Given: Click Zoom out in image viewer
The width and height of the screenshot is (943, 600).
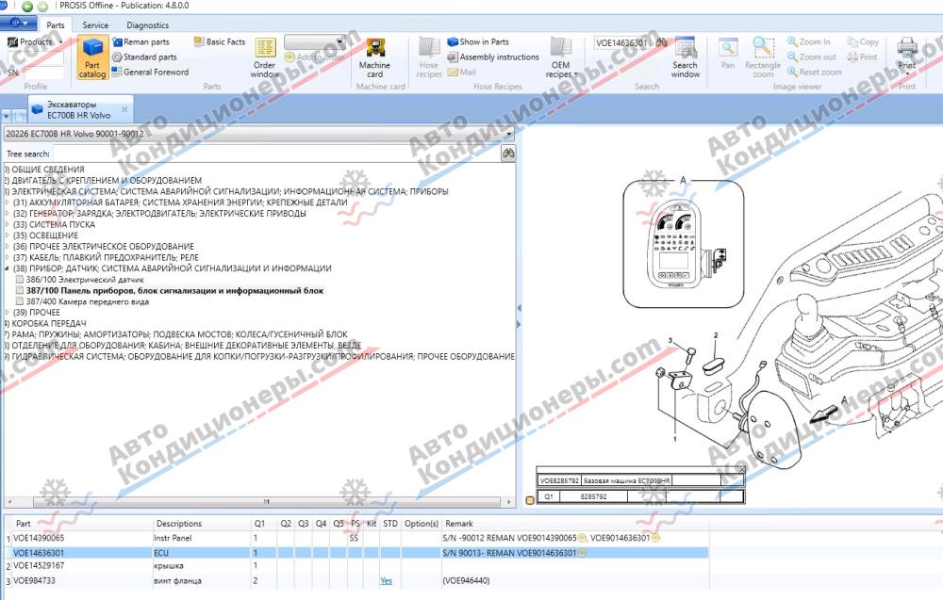Looking at the screenshot, I should click(812, 57).
